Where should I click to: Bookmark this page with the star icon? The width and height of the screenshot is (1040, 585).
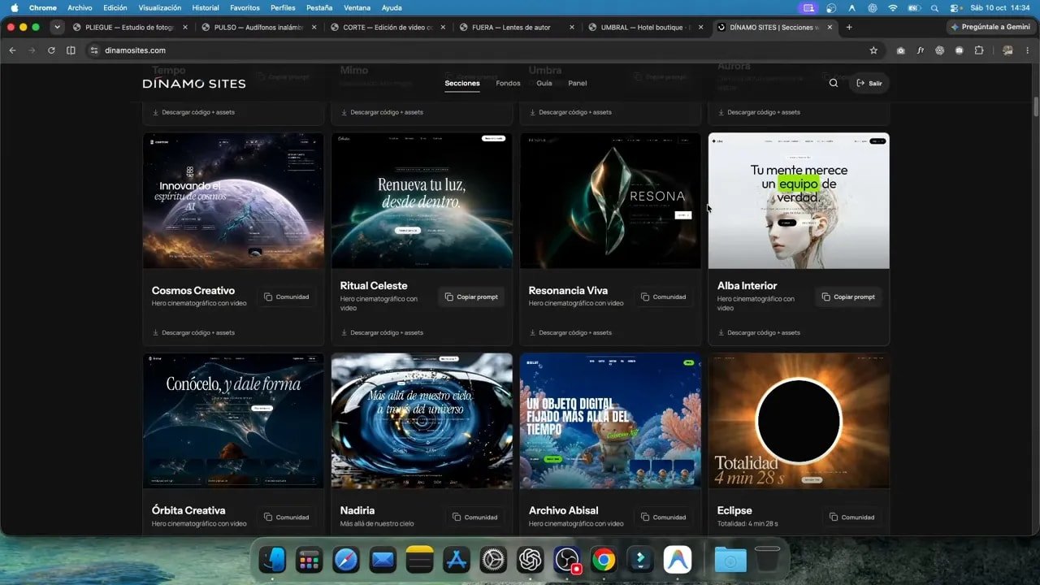[873, 50]
